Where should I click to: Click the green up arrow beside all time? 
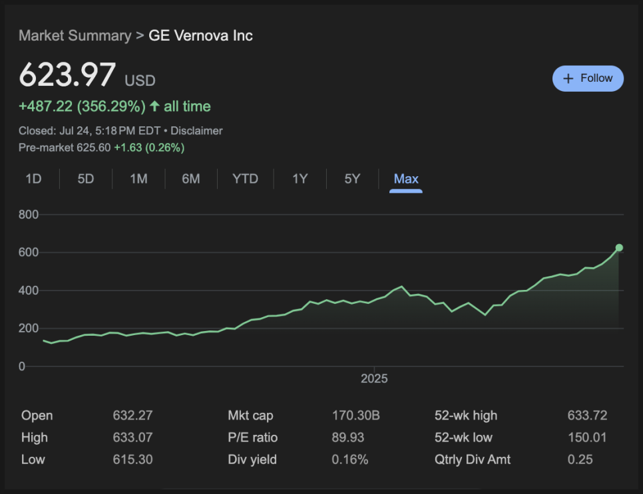[x=154, y=106]
